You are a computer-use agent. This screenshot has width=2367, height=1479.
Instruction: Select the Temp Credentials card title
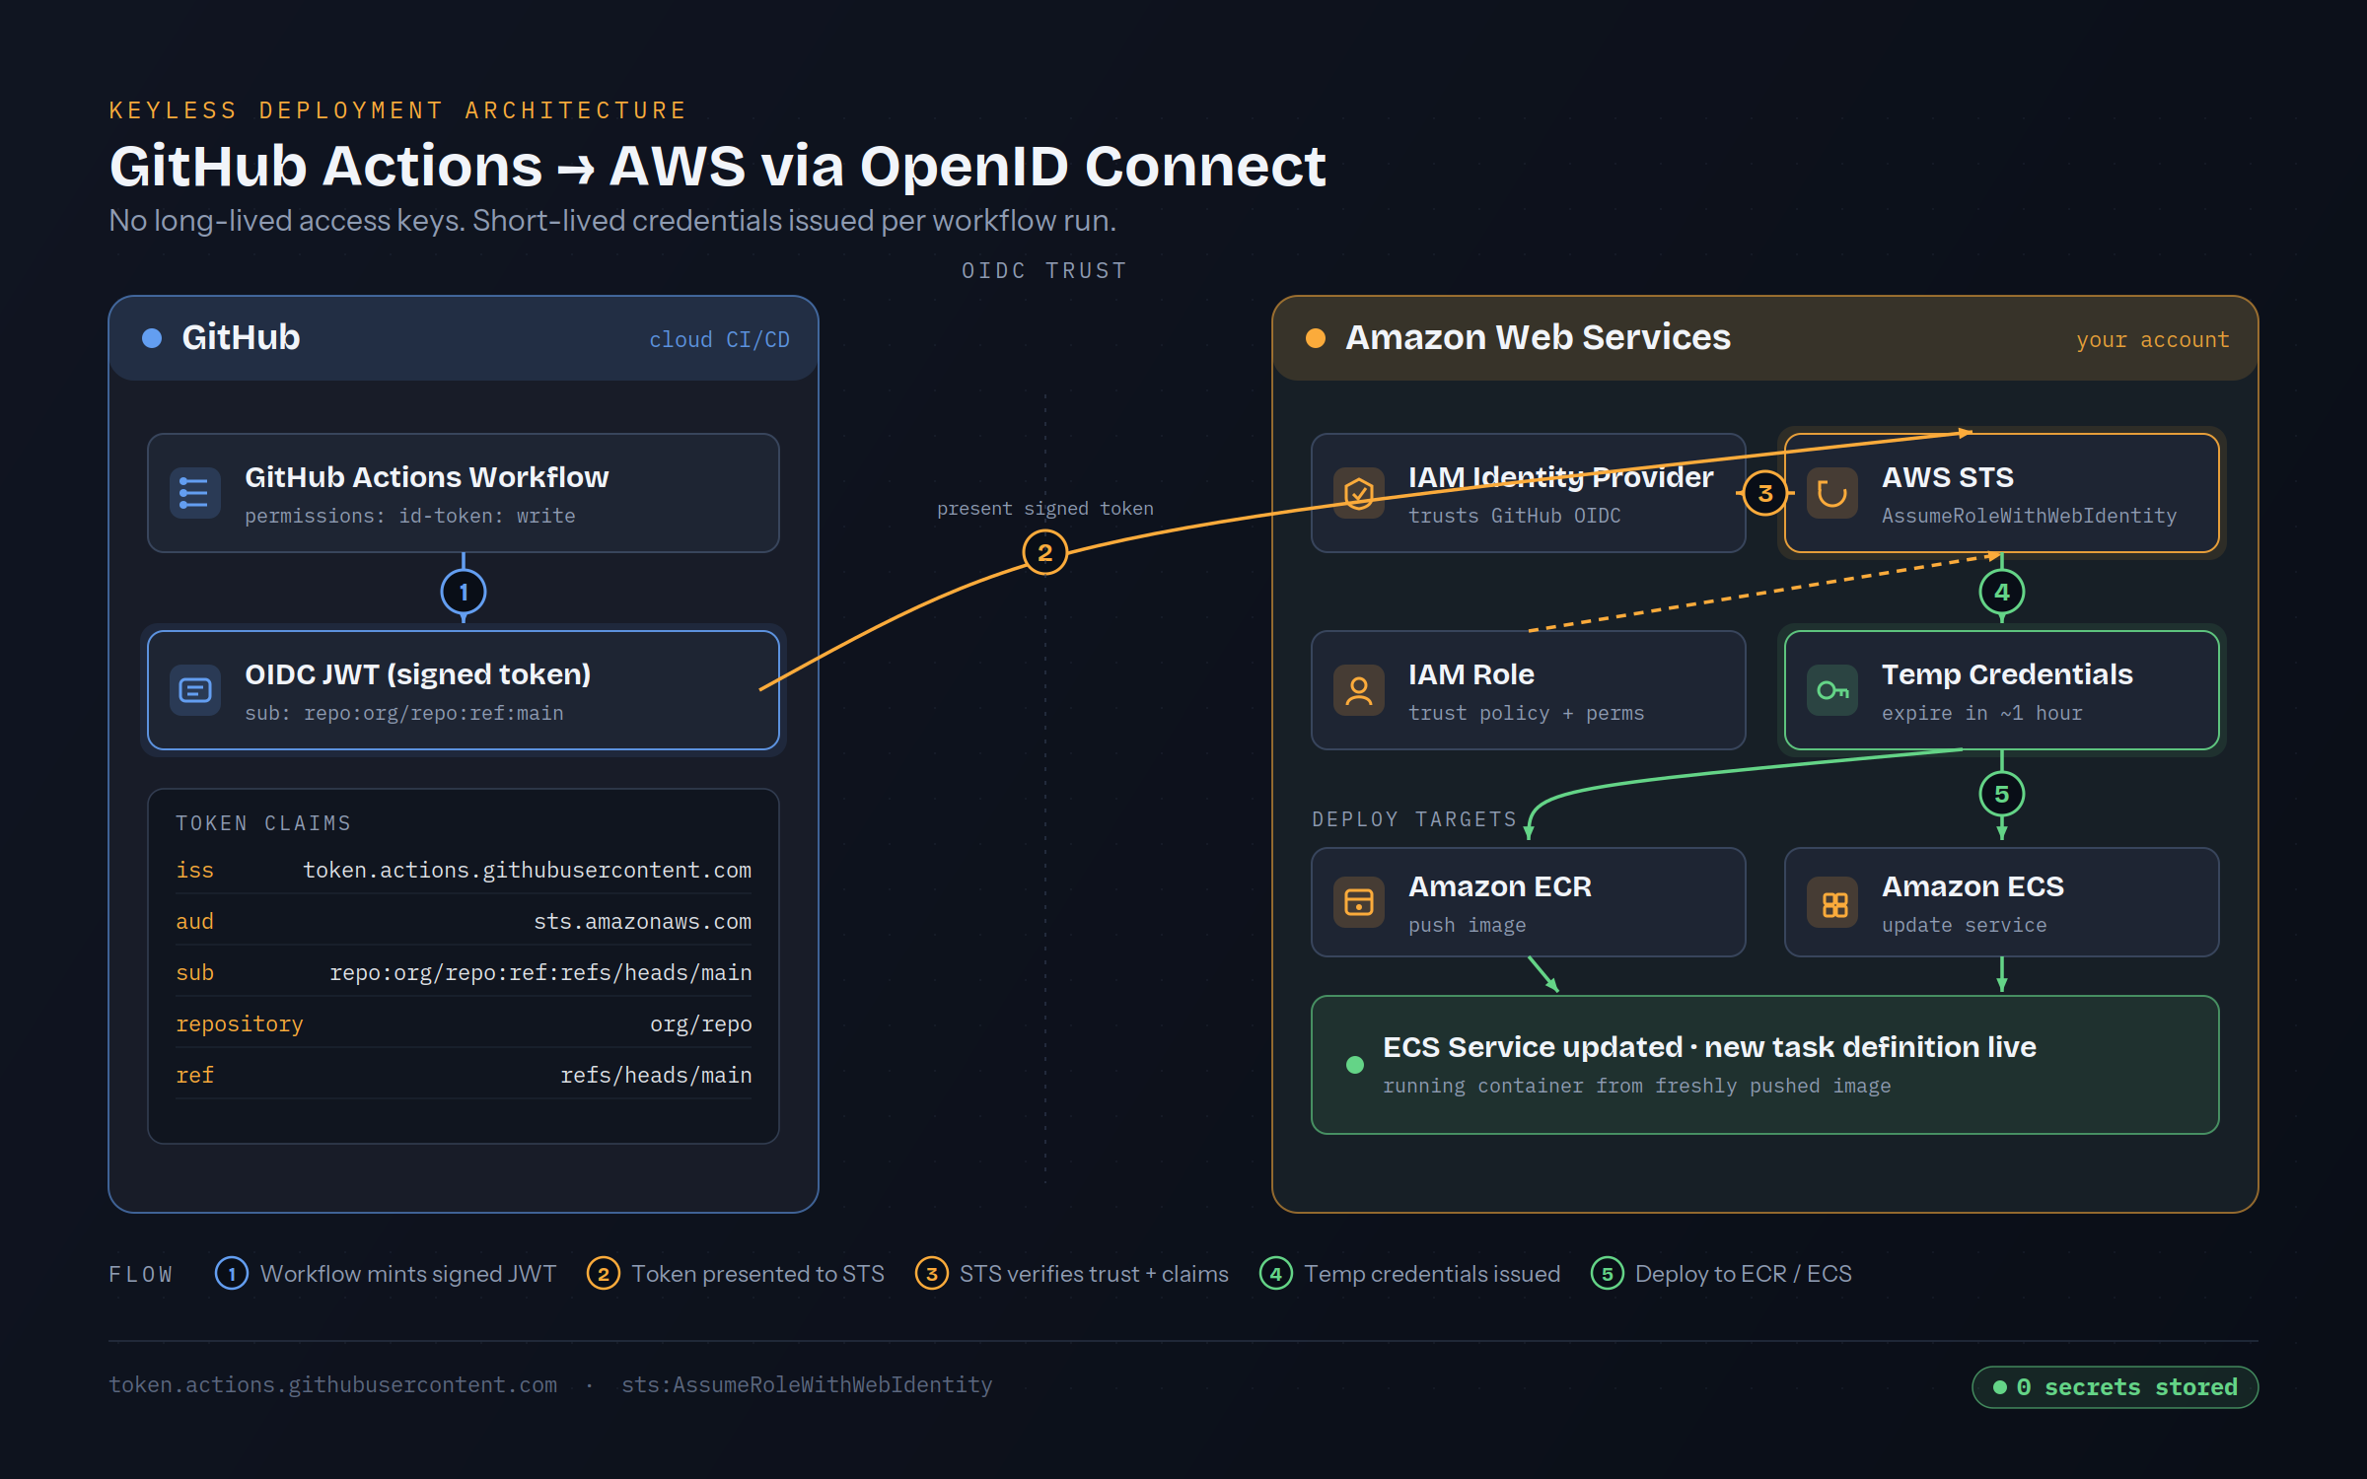[2007, 674]
